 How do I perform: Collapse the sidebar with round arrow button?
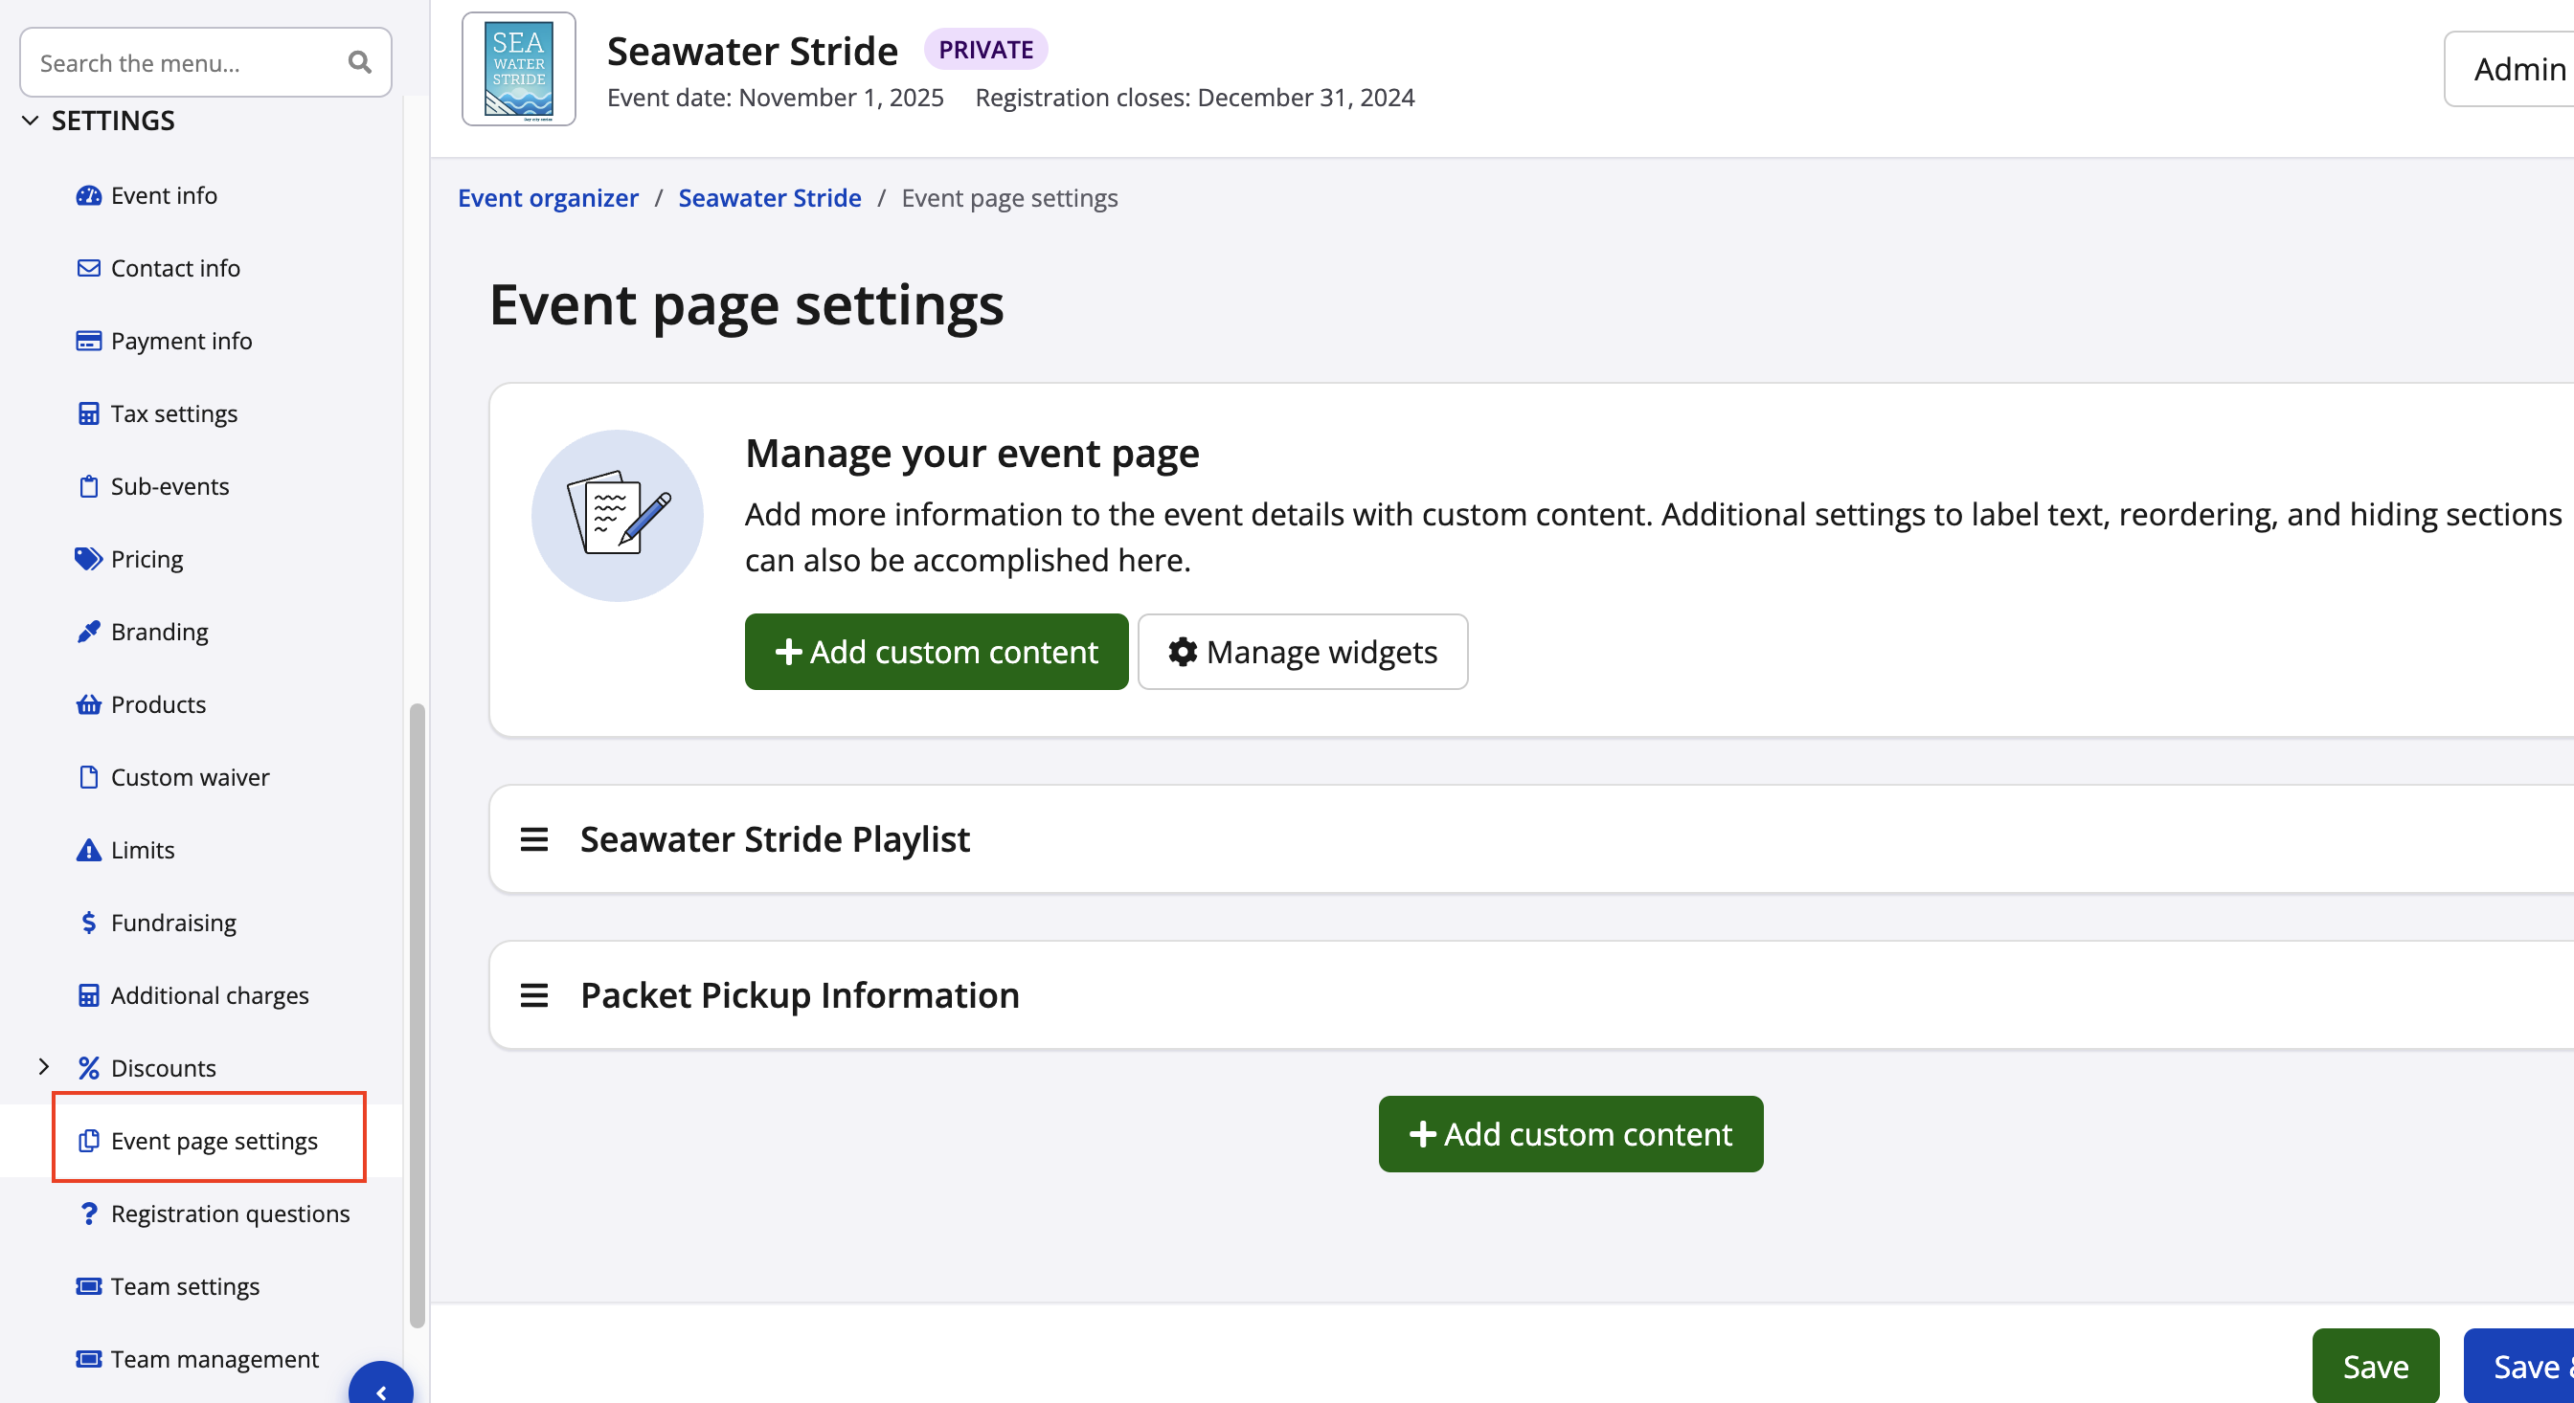point(381,1389)
